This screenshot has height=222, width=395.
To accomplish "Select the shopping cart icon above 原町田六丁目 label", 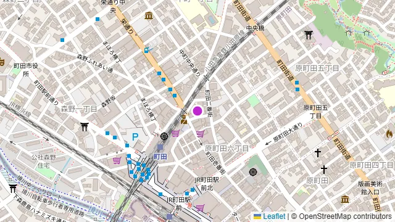I will pos(200,134).
